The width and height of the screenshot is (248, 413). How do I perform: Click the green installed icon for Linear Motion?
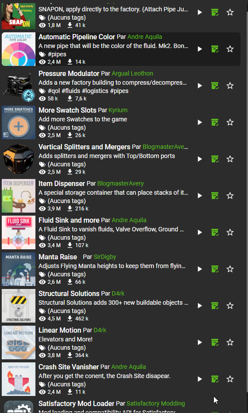[215, 342]
